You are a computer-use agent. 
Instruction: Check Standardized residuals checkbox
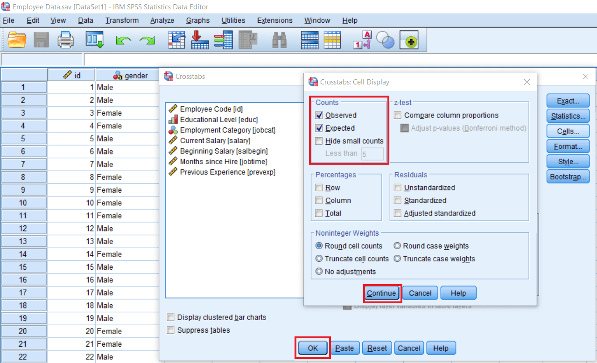(x=398, y=200)
